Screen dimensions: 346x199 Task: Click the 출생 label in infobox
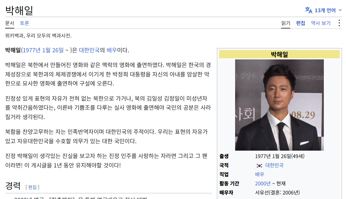224,156
